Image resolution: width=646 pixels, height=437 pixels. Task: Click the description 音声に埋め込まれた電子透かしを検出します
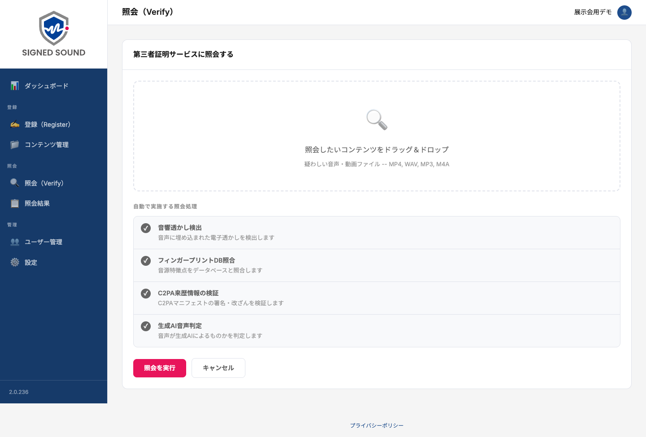216,238
